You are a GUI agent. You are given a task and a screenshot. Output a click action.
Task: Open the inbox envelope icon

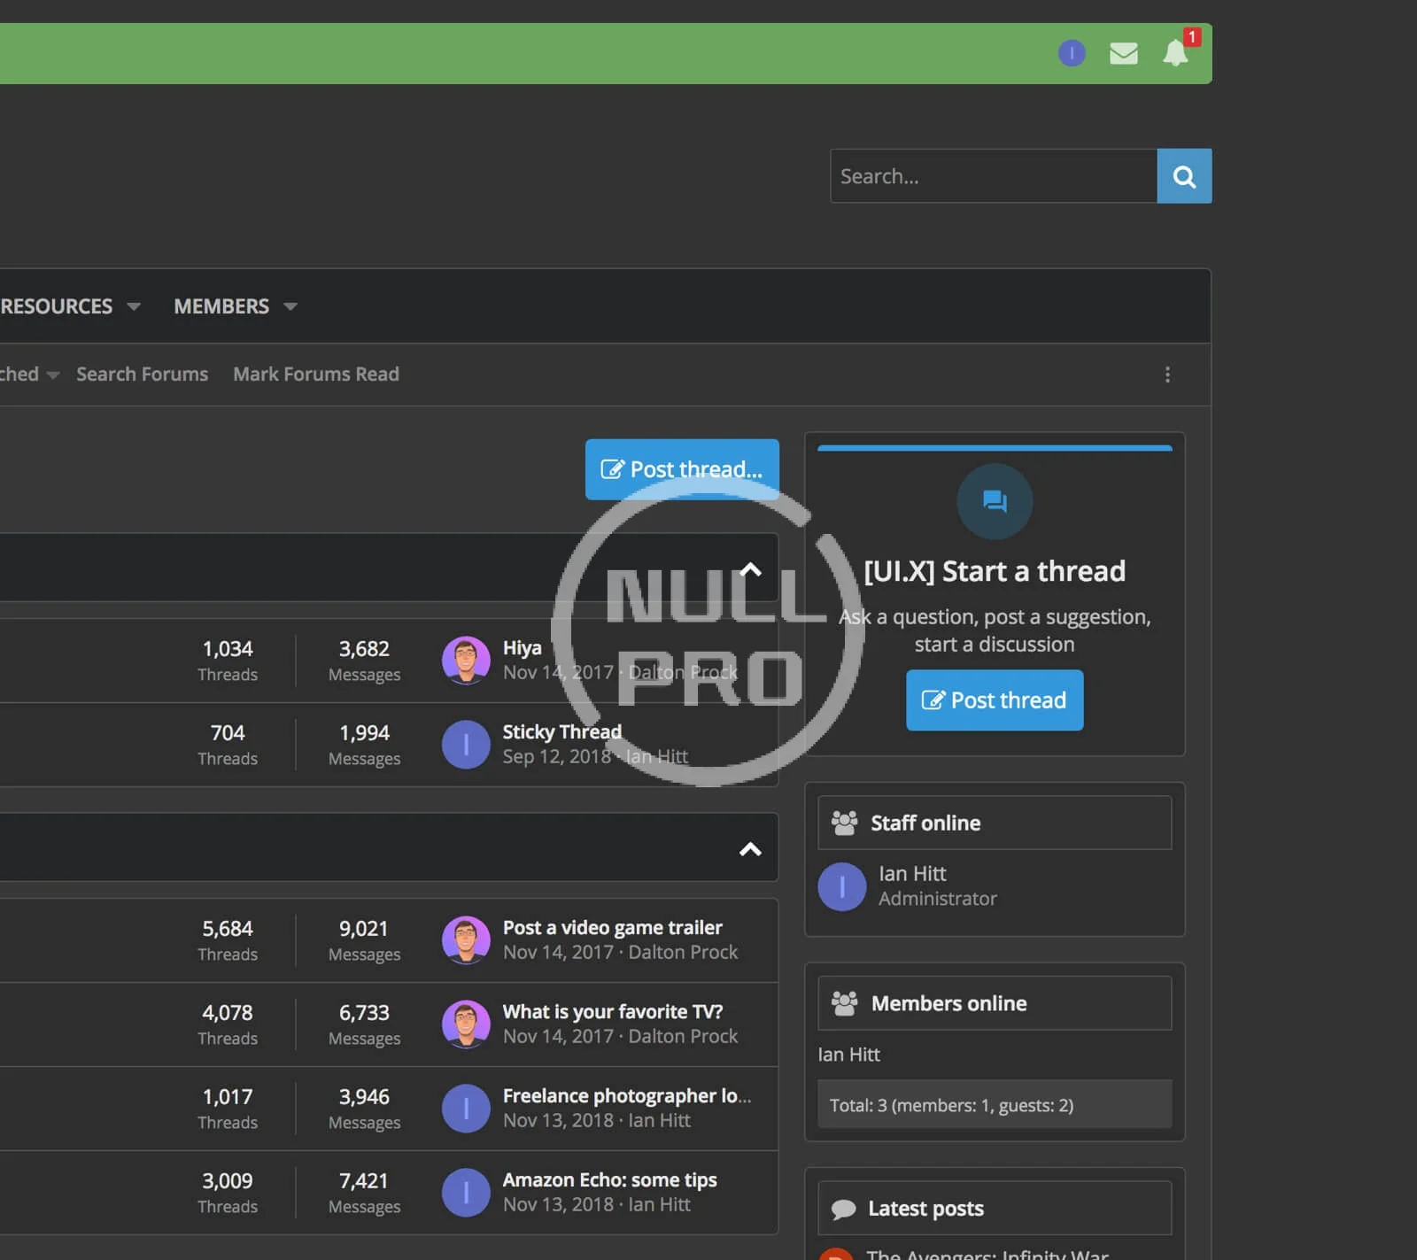click(1123, 53)
